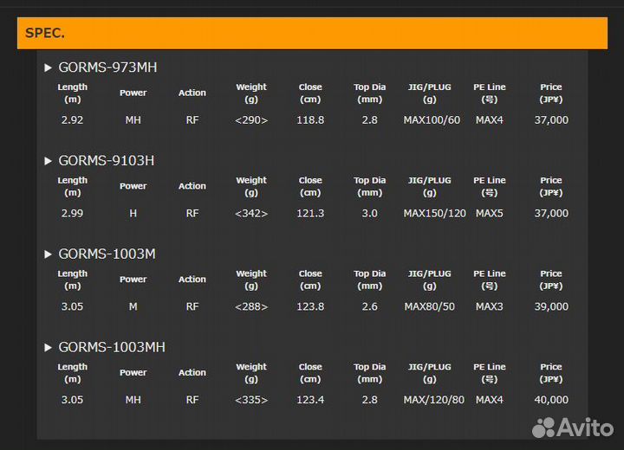Click jig weight MAX150/120
This screenshot has height=450, width=624.
[434, 214]
